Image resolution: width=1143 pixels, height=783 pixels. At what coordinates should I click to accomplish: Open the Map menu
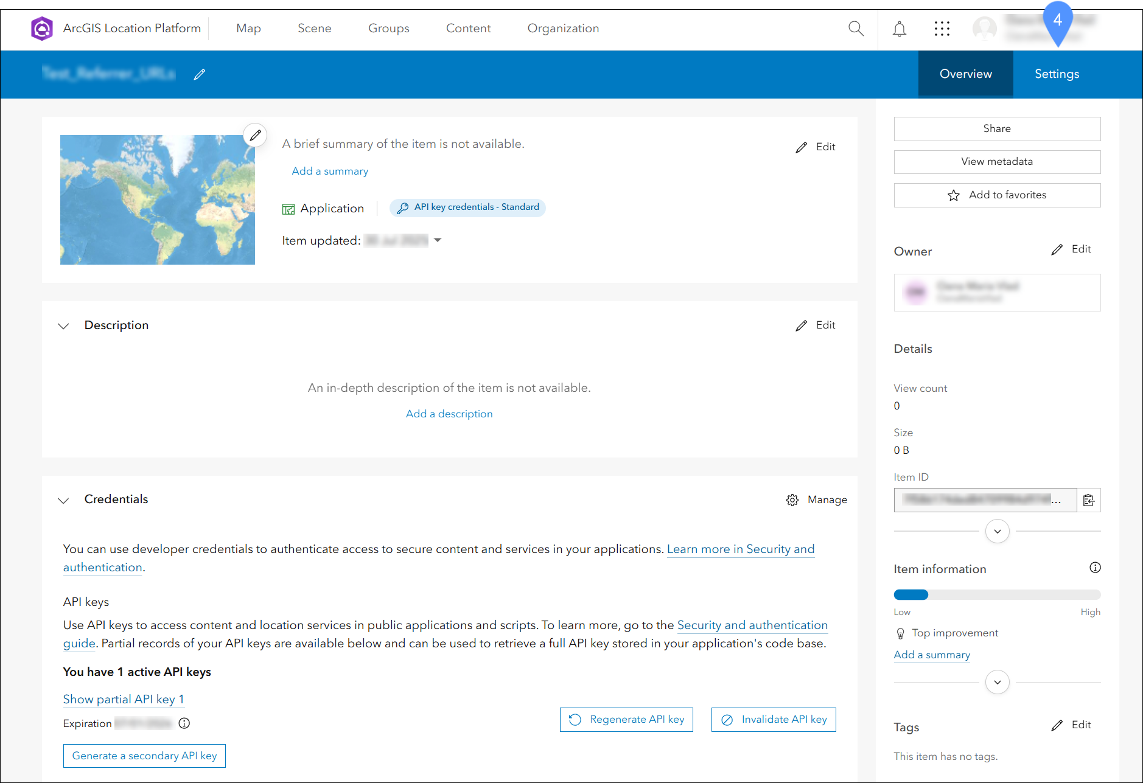[x=248, y=29]
